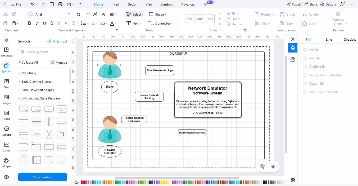Open Templates in left sidebar
Screen dimensions: 358x186
point(7,52)
